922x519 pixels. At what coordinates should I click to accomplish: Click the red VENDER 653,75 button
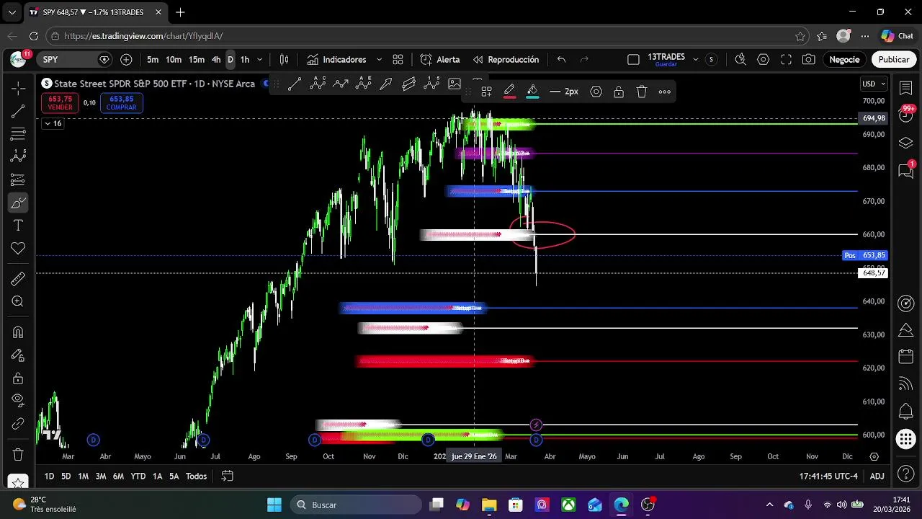(60, 103)
